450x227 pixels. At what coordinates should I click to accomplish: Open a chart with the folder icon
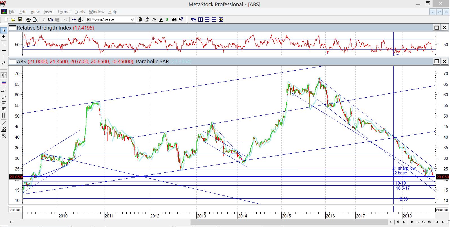click(13, 19)
